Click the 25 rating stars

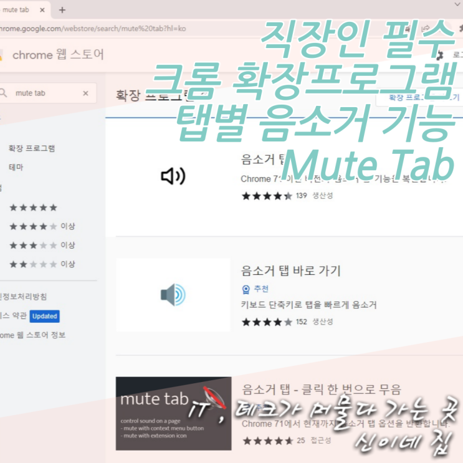coord(268,441)
